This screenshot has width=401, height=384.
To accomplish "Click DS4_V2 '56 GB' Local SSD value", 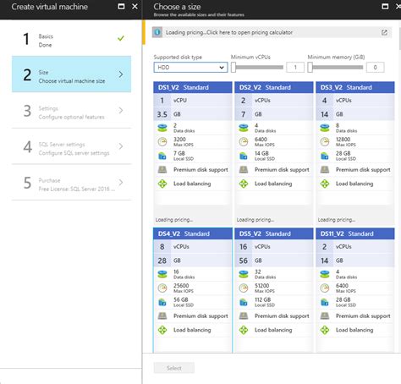I will click(x=181, y=299).
